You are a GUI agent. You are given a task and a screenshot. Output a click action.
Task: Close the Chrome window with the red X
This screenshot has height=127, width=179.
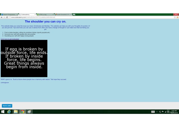click(176, 14)
